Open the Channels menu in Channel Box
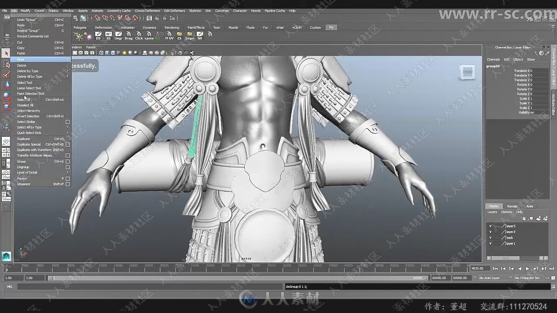This screenshot has width=557, height=313. click(493, 60)
